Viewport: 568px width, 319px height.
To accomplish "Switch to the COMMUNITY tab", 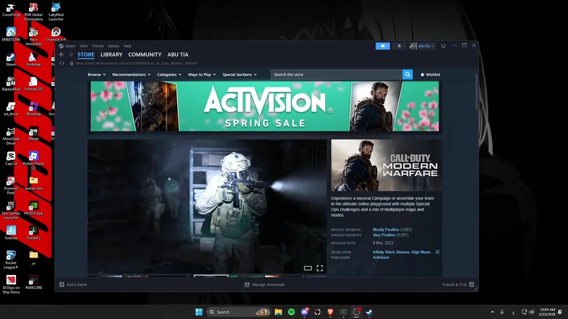I will [x=145, y=54].
